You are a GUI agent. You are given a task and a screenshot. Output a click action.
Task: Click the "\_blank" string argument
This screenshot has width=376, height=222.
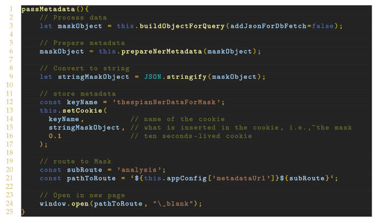click(x=175, y=203)
